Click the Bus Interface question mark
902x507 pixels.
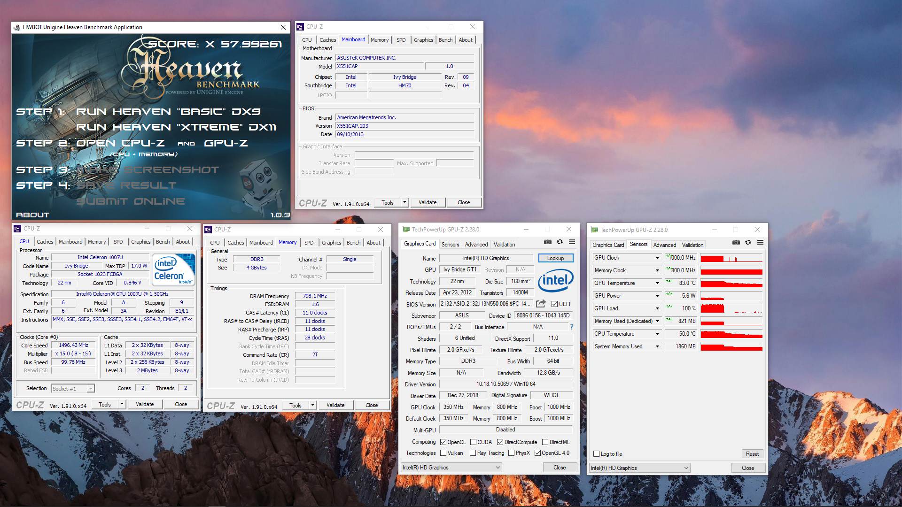point(572,327)
